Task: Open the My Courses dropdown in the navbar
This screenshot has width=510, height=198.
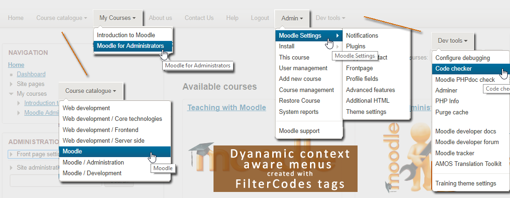Action: (118, 18)
